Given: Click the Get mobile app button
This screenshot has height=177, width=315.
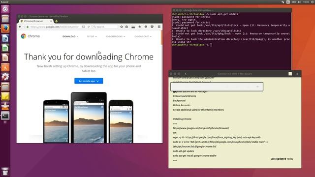Looking at the screenshot, I should (x=89, y=81).
